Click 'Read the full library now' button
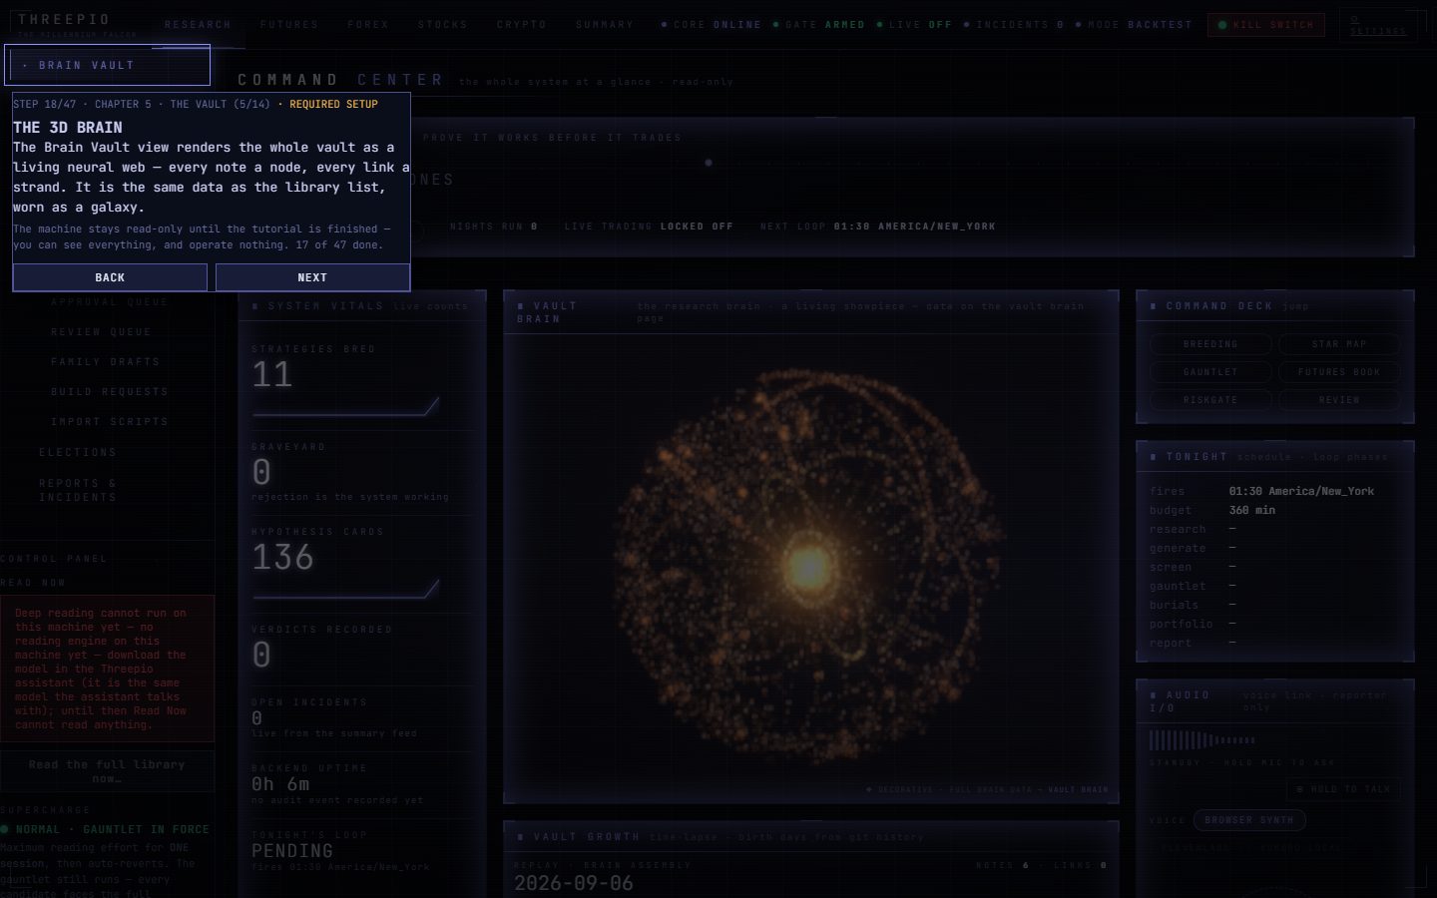 click(107, 771)
